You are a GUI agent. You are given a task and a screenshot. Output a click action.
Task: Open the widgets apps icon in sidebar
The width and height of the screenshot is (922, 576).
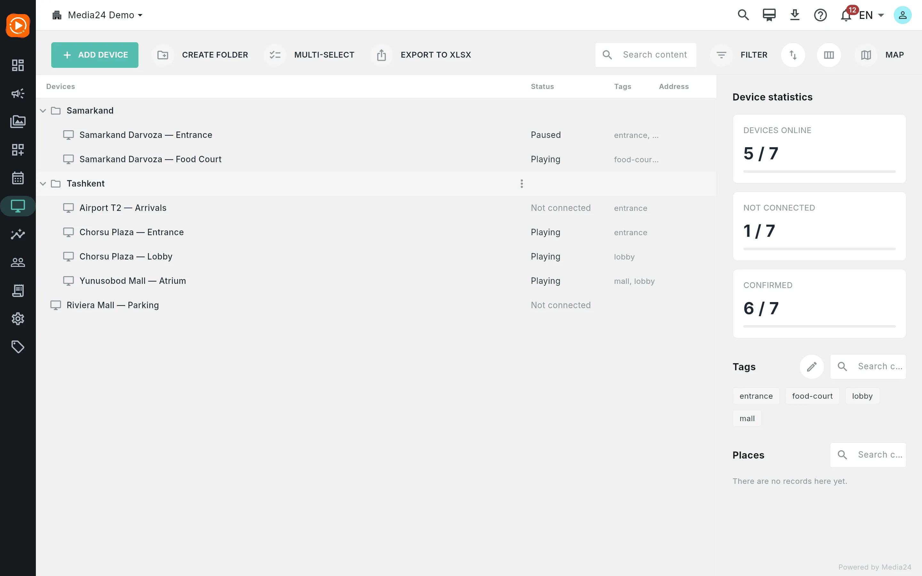pyautogui.click(x=18, y=150)
